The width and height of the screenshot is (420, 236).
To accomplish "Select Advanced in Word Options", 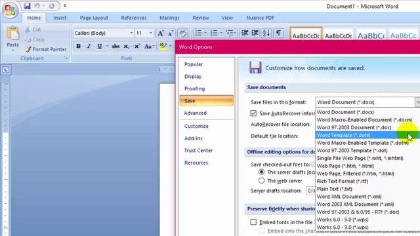I will [x=196, y=113].
